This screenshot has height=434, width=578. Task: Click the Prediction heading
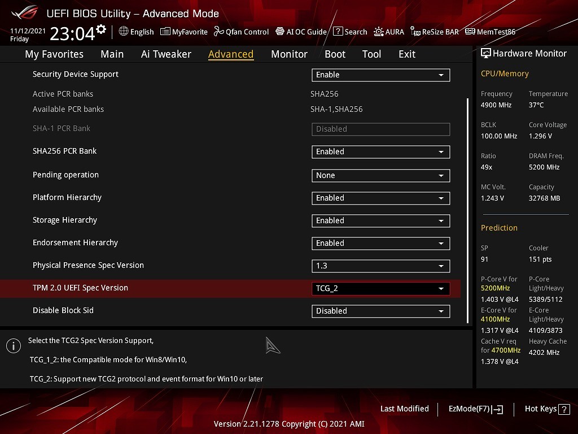[499, 228]
